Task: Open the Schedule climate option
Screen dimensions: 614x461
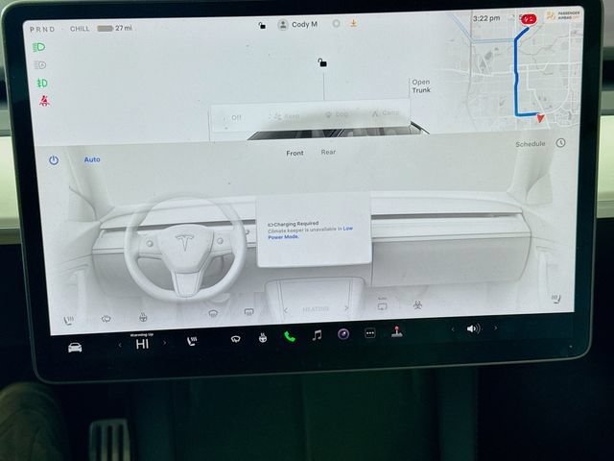Action: click(x=531, y=144)
